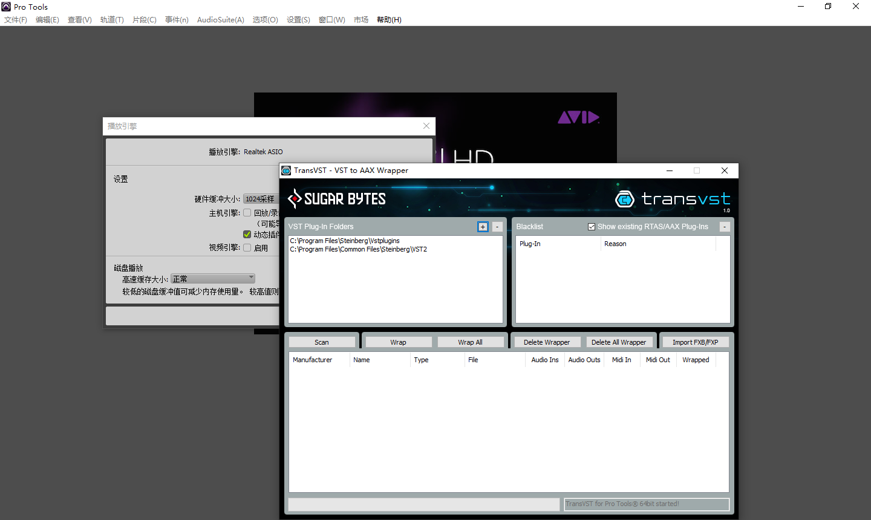Image resolution: width=871 pixels, height=520 pixels.
Task: Enable the 视频引擎 启用 checkbox
Action: (247, 247)
